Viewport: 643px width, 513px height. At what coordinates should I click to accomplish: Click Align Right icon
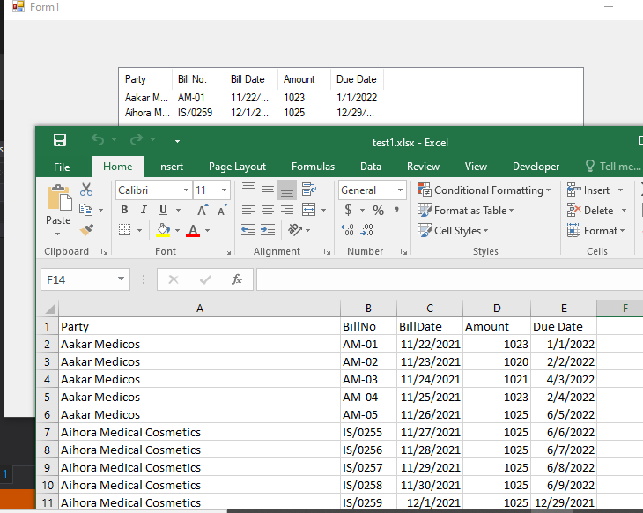coord(287,210)
